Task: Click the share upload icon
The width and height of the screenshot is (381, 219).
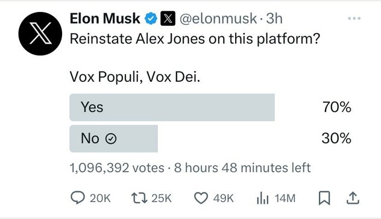Action: [x=353, y=198]
